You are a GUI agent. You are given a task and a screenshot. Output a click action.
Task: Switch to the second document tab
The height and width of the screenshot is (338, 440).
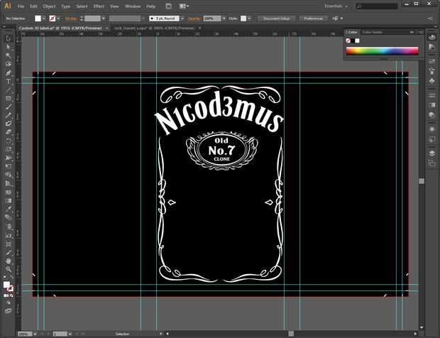point(154,28)
